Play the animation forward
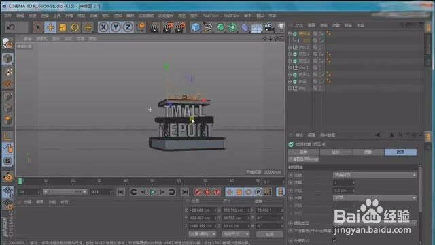 click(152, 192)
